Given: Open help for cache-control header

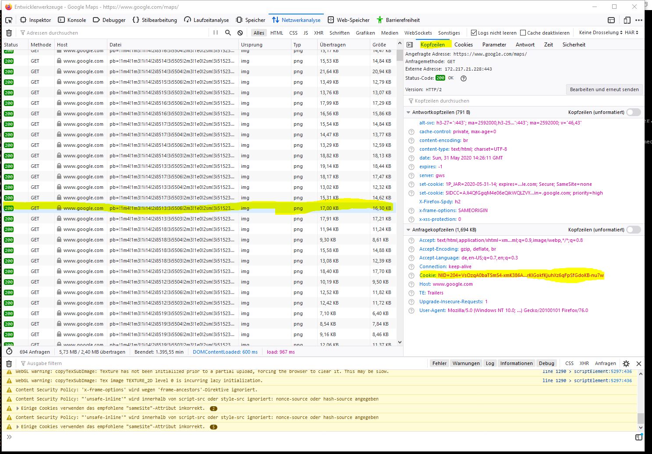Looking at the screenshot, I should [x=411, y=132].
